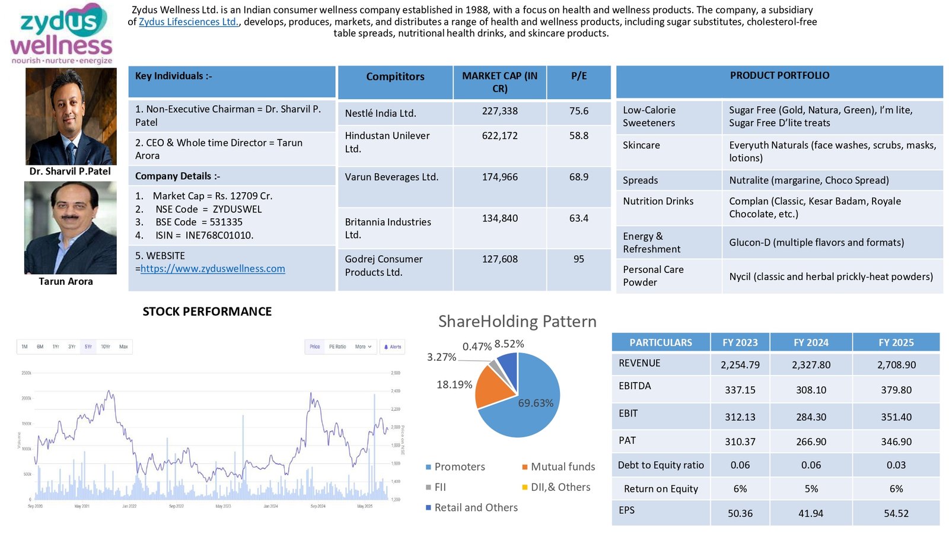
Task: Click Dr. Sharvil P. Patel's photo
Action: tap(71, 116)
